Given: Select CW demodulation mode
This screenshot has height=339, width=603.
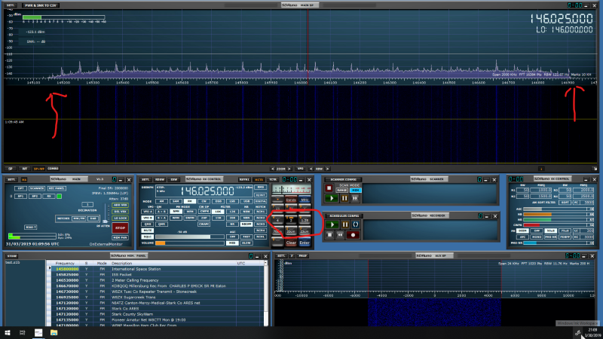Looking at the screenshot, I should pos(204,201).
